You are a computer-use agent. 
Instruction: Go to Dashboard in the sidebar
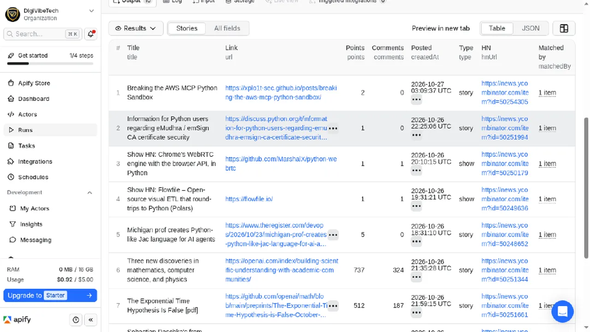pos(51,99)
